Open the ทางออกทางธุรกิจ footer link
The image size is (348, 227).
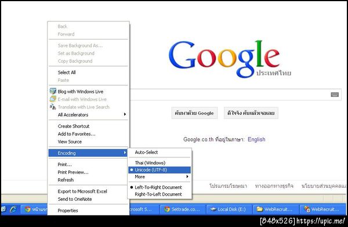tap(274, 186)
